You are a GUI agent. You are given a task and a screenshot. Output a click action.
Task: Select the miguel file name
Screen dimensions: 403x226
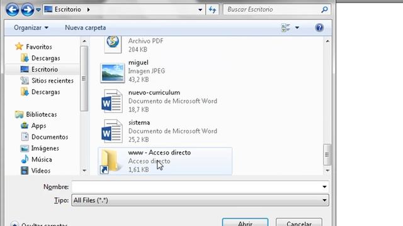[139, 63]
